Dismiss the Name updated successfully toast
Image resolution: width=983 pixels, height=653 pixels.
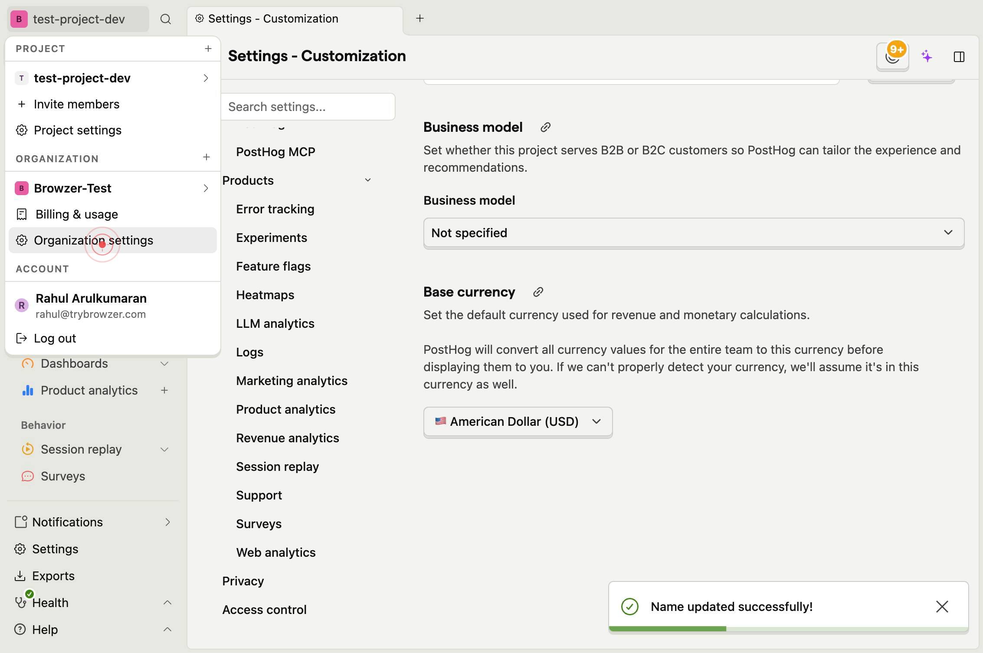[942, 607]
